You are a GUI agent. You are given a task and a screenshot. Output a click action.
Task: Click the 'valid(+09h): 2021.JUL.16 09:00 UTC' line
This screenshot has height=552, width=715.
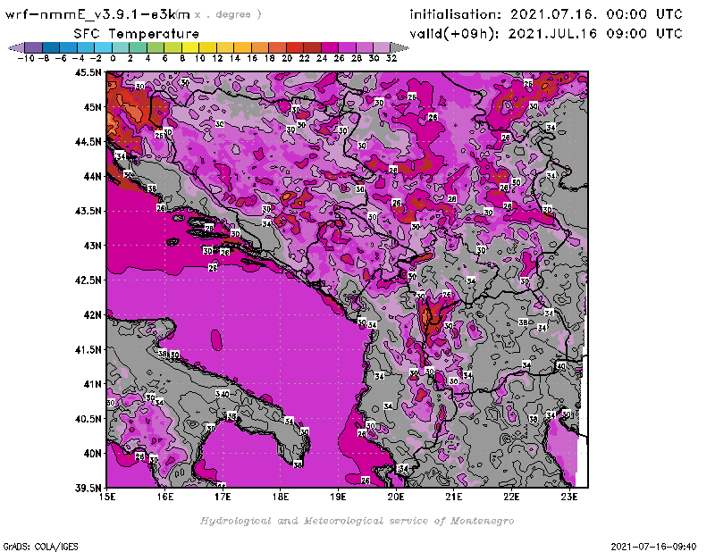pyautogui.click(x=546, y=34)
